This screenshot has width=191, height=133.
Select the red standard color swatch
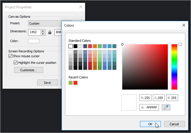tap(90, 46)
